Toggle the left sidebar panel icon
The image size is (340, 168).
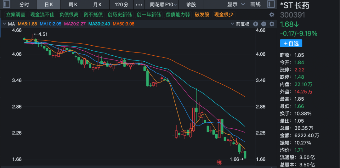click(x=6, y=4)
